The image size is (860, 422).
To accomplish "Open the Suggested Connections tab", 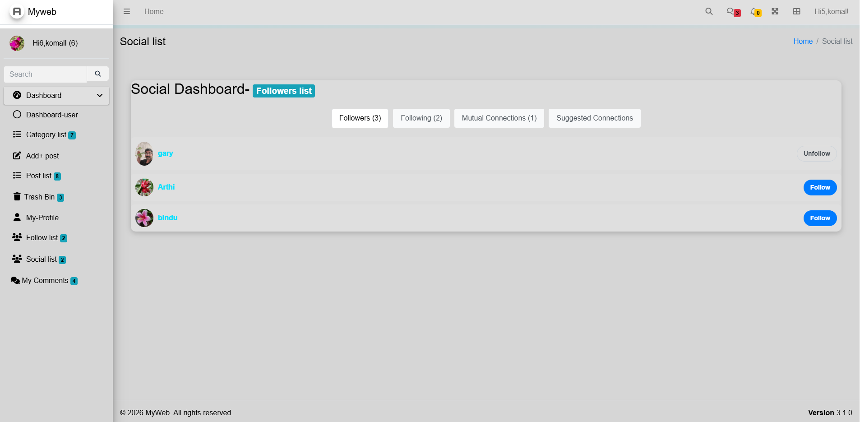I will [595, 118].
